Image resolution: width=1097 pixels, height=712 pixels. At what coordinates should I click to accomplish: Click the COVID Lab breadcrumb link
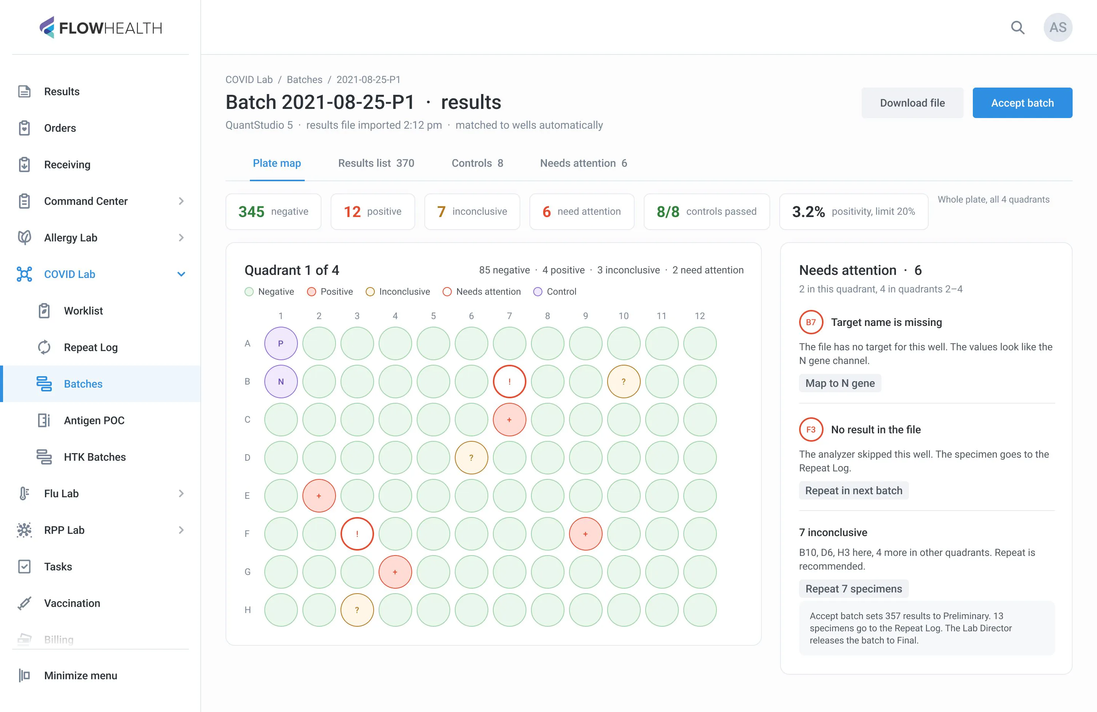click(249, 80)
